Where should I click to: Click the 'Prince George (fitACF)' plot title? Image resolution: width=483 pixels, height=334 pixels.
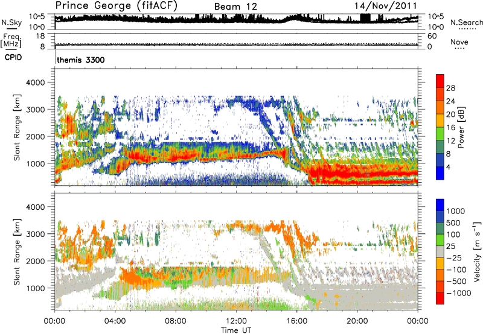coord(117,6)
